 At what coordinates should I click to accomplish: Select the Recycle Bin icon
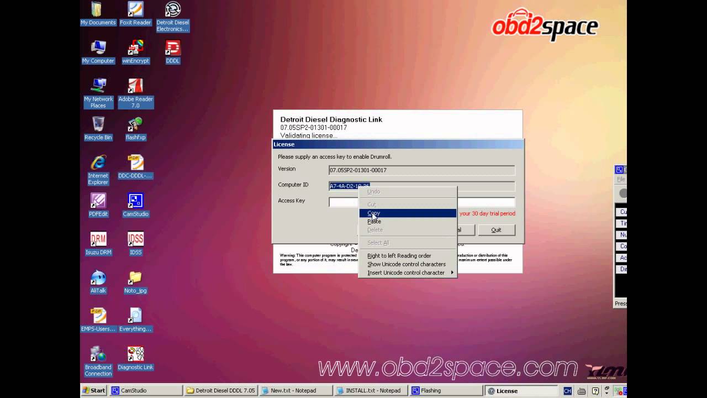98,129
